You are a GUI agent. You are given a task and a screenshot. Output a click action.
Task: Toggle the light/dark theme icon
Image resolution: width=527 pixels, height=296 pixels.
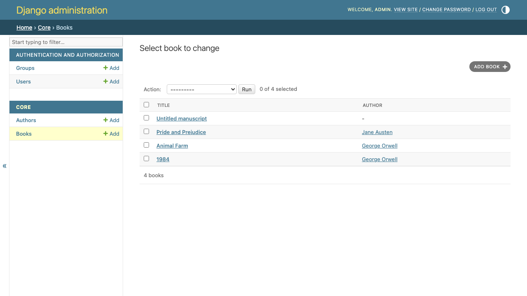(x=506, y=10)
